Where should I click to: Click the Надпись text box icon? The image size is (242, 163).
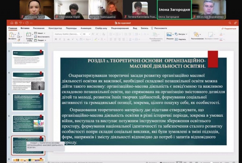[180, 39]
